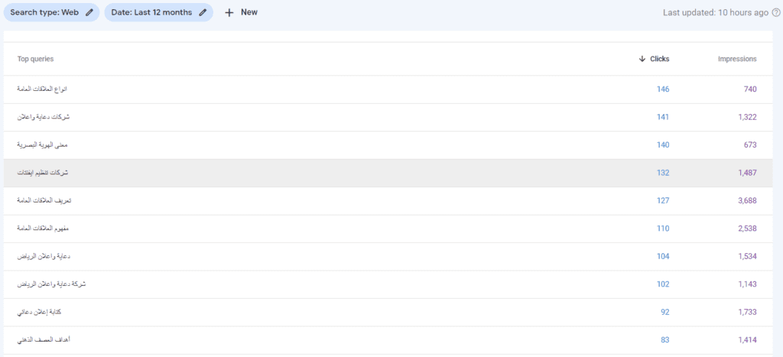The height and width of the screenshot is (357, 783).
Task: Sort the table by Clicks column header
Action: (x=655, y=59)
